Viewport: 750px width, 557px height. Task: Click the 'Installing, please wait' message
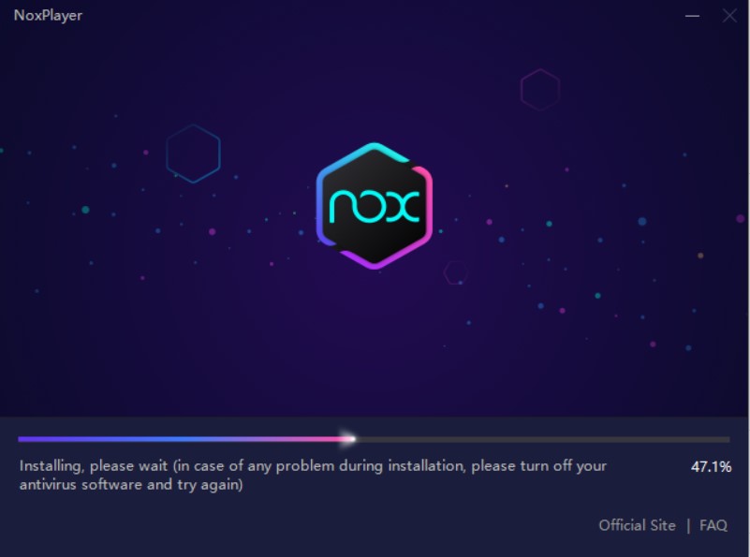coord(94,465)
